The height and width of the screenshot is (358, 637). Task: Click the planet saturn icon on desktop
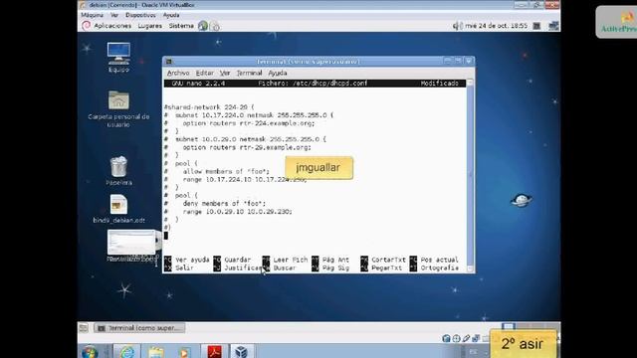click(521, 200)
